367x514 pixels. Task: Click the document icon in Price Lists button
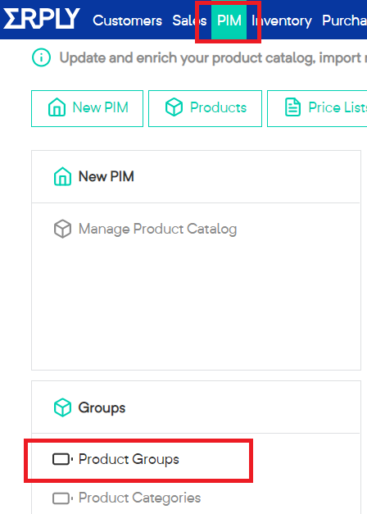(x=292, y=107)
